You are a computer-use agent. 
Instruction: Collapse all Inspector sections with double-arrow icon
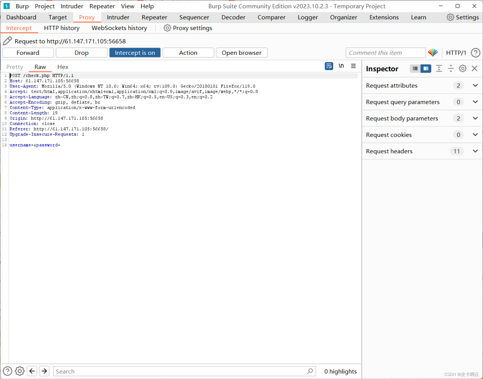[439, 68]
